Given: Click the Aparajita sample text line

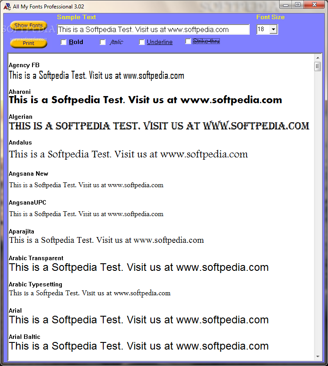Looking at the screenshot, I should tap(106, 240).
